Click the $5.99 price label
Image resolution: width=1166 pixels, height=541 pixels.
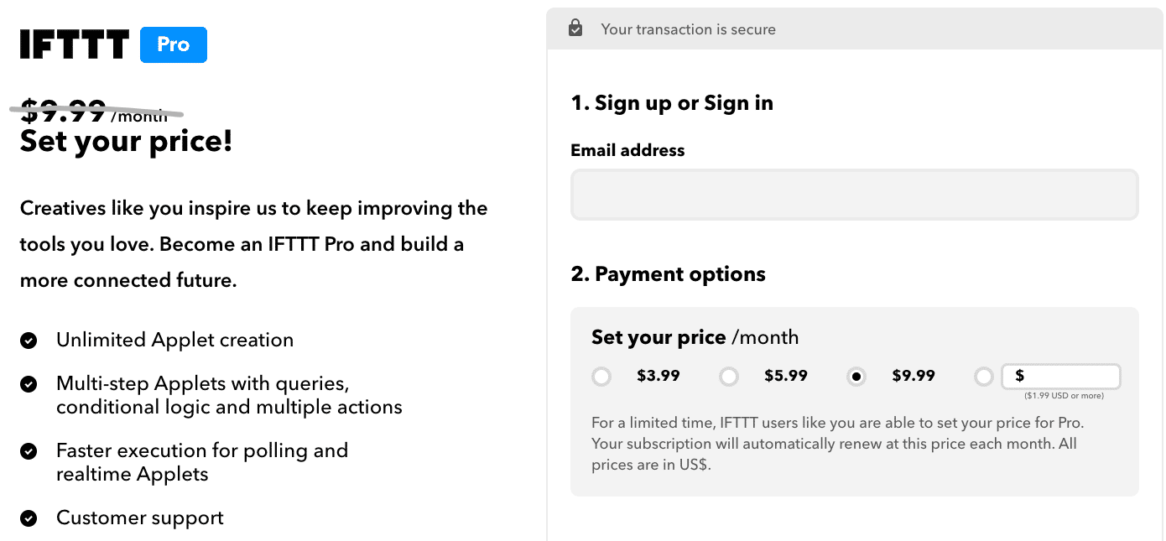(x=786, y=376)
